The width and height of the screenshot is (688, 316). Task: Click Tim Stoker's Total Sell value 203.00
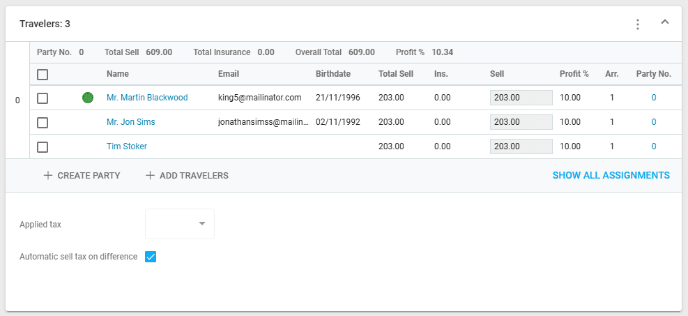[391, 146]
